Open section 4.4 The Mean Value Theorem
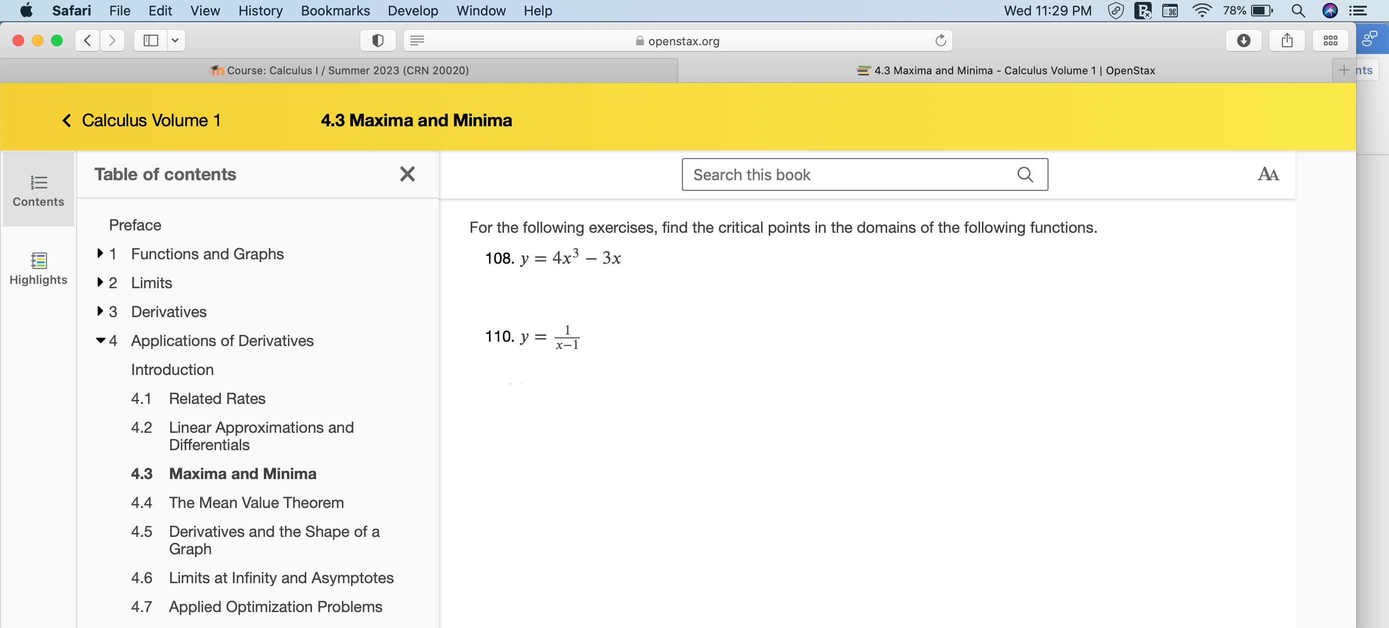 [256, 502]
